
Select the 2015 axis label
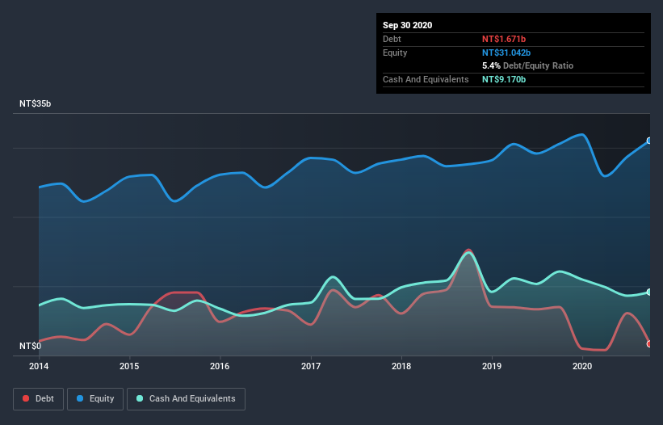coord(129,366)
